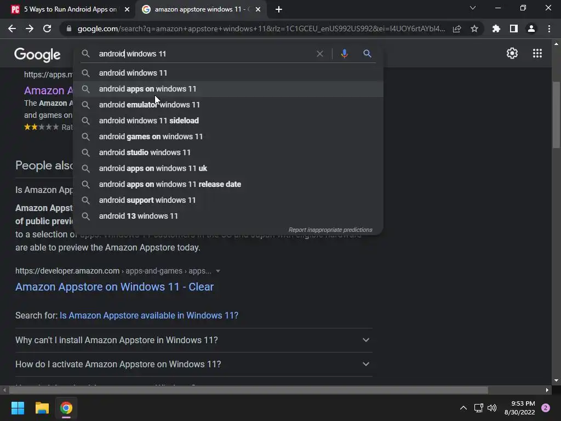The height and width of the screenshot is (421, 561).
Task: Click the scroll right arrow
Action: 547,390
